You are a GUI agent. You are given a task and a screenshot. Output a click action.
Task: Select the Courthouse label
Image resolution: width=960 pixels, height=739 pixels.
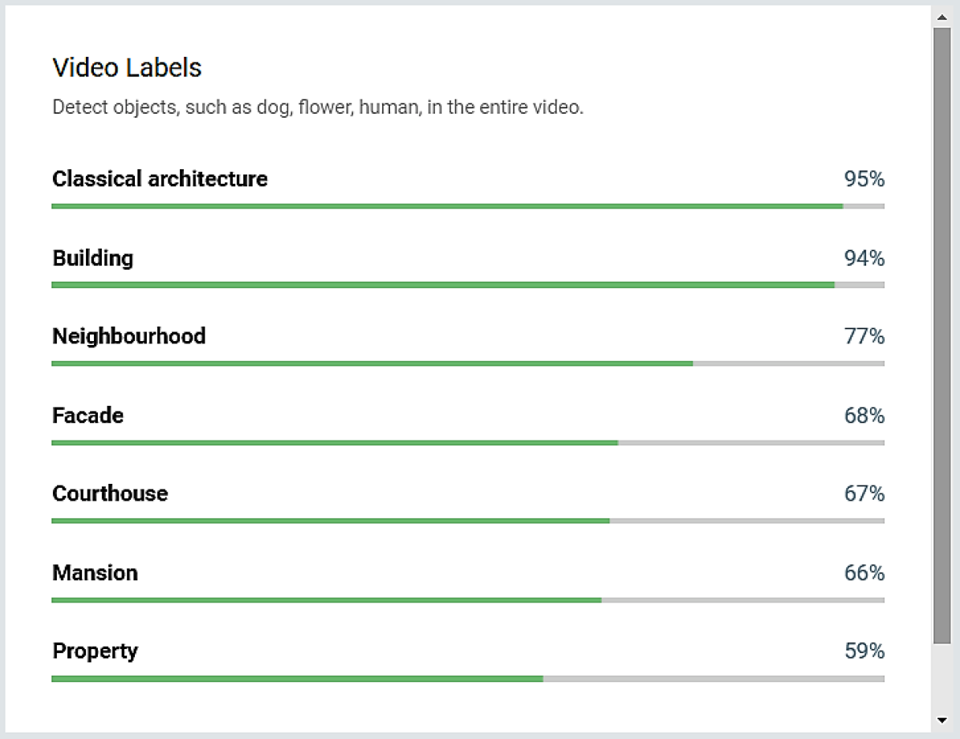point(110,493)
